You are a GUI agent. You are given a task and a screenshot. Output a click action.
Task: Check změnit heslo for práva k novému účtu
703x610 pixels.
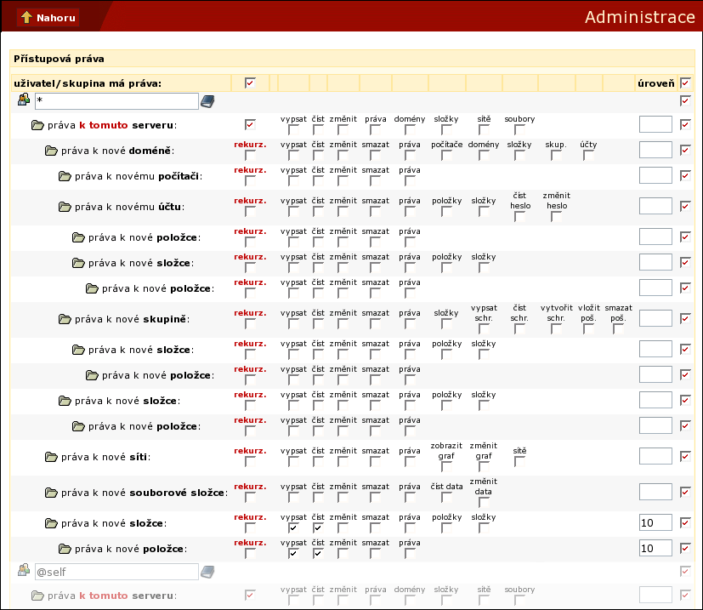pos(556,216)
